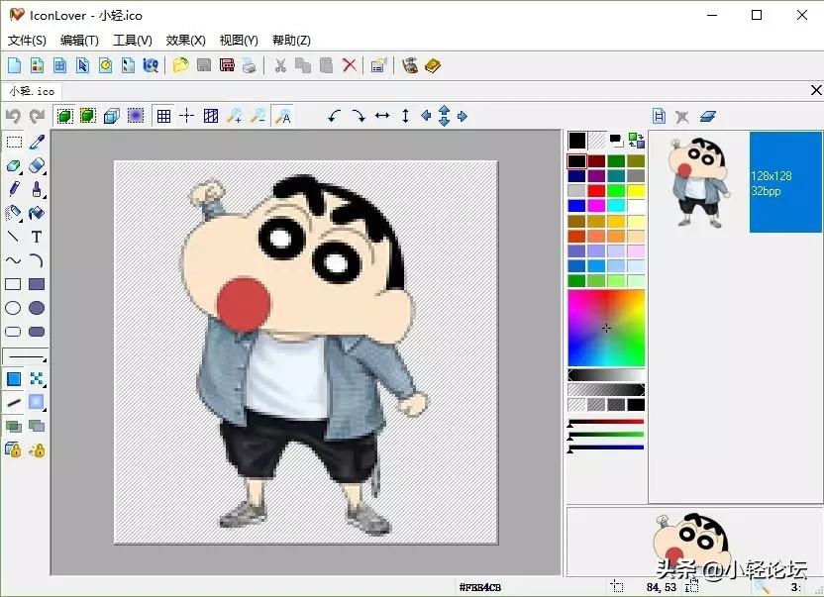Select the arc drawing tool
Screen dimensions: 824x597
click(x=37, y=260)
